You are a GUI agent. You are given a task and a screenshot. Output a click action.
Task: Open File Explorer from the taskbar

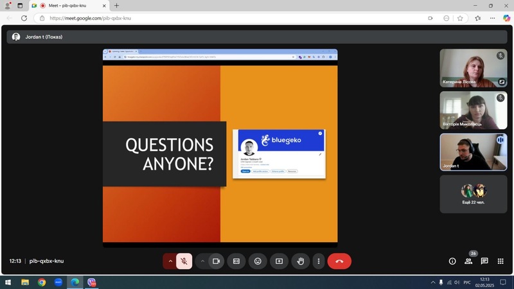coord(25,282)
